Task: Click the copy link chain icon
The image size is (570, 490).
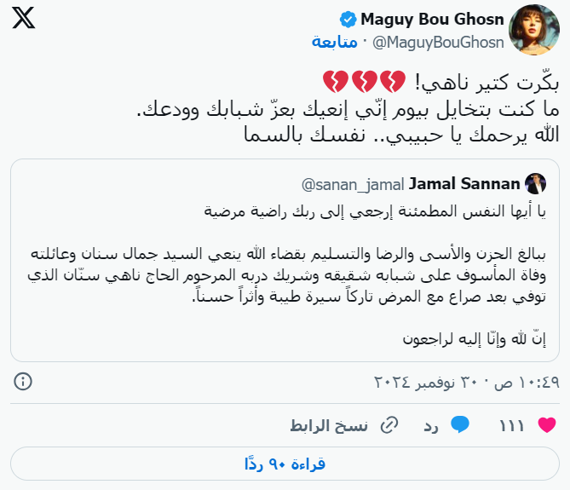Action: click(389, 424)
